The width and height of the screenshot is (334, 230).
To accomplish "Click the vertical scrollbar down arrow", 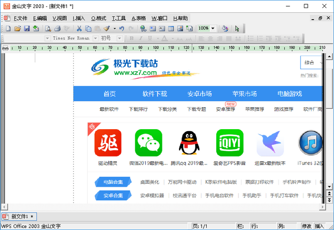I will pyautogui.click(x=329, y=187).
